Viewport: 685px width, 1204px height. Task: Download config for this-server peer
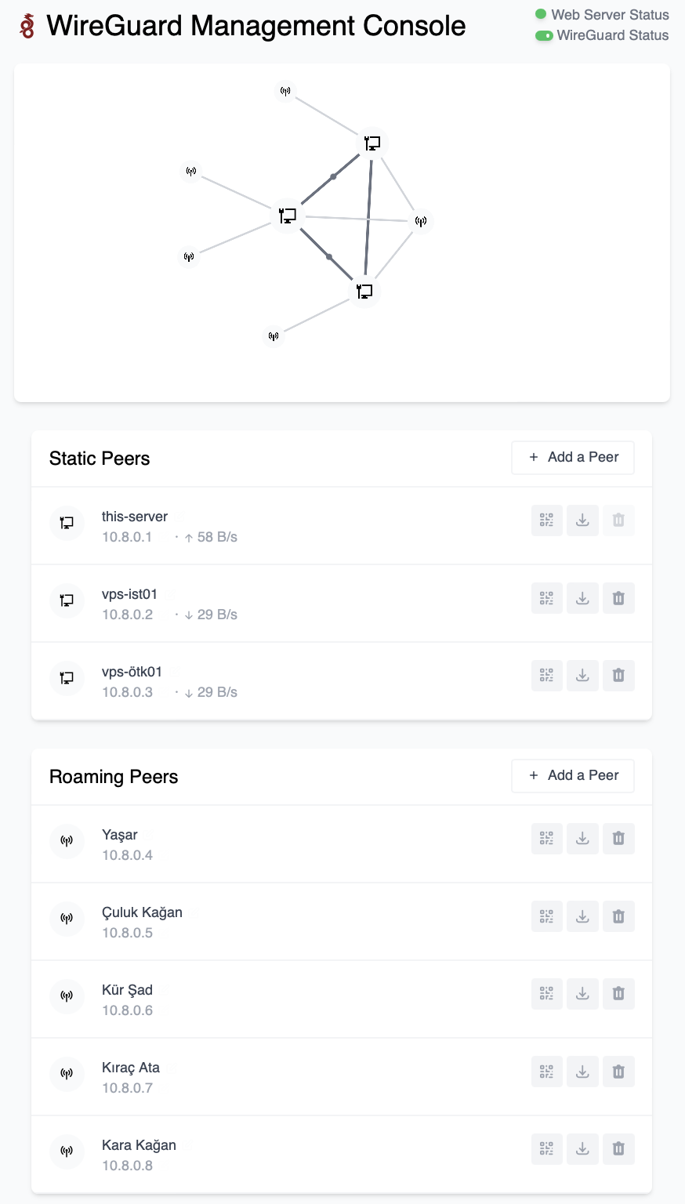click(582, 520)
